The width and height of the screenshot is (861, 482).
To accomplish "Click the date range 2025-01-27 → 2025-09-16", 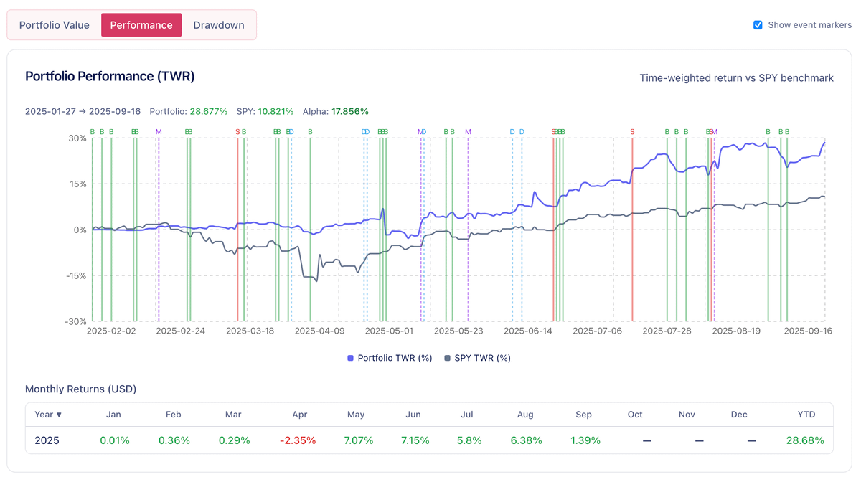I will 83,111.
